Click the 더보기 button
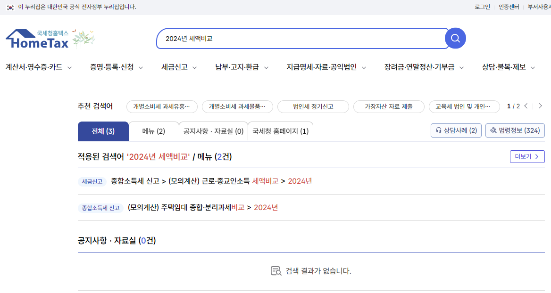551x293 pixels. 527,156
